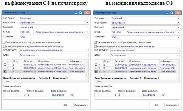Open calendar picker in right dialog date field
Image resolution: width=183 pixels, height=111 pixels.
[x=163, y=95]
